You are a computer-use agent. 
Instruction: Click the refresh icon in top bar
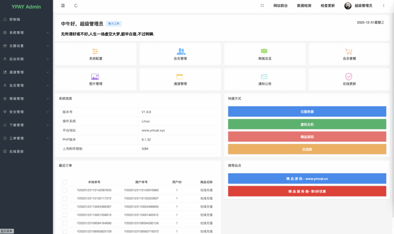tap(76, 6)
